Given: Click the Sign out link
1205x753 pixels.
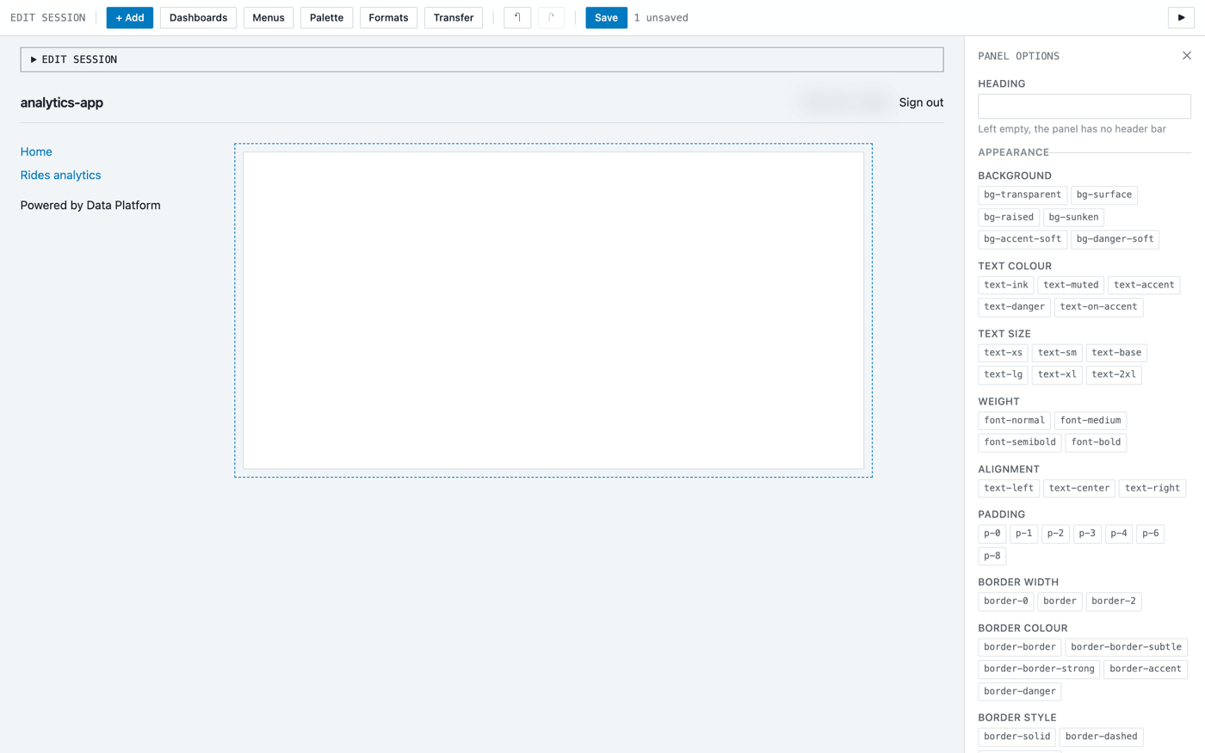Looking at the screenshot, I should pyautogui.click(x=921, y=102).
